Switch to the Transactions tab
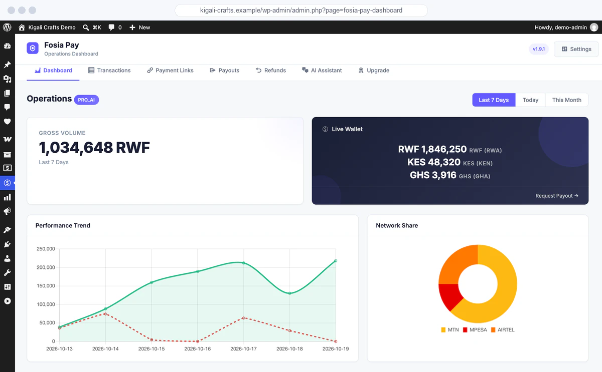602x372 pixels. coord(109,71)
